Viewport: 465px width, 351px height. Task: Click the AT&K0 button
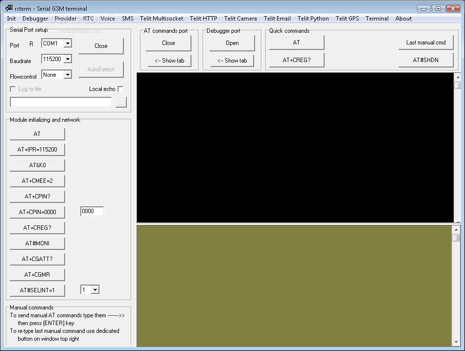(37, 165)
